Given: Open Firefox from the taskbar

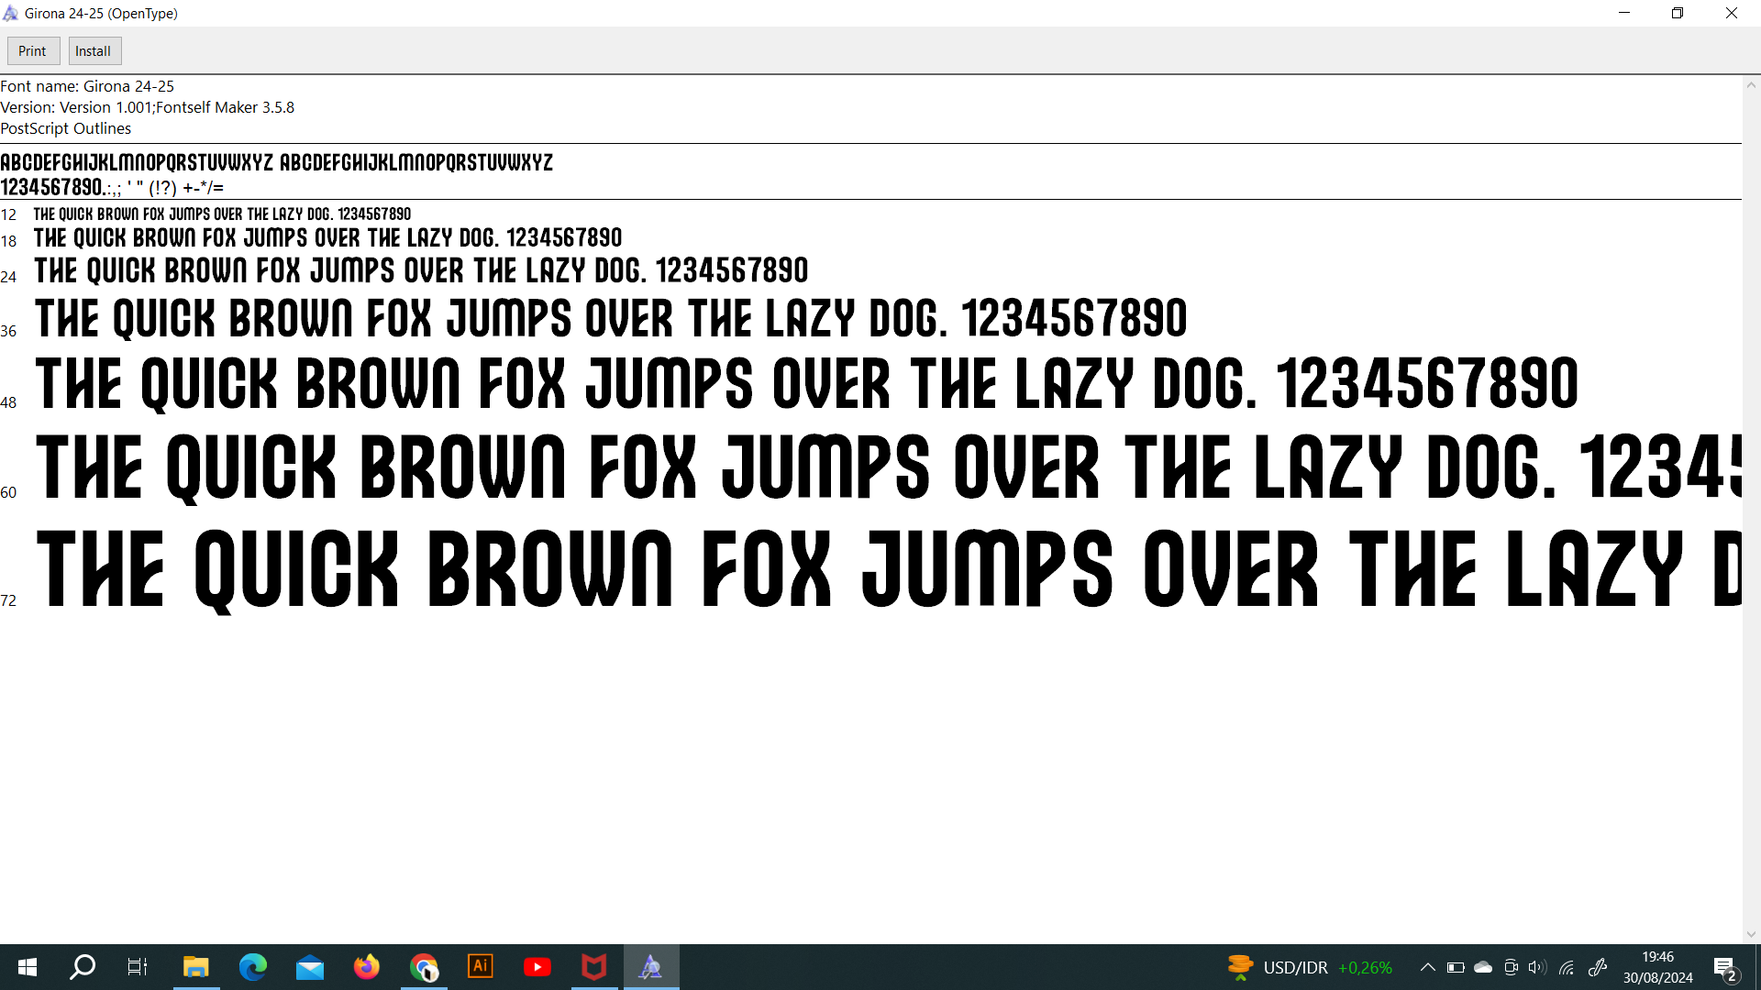Looking at the screenshot, I should (366, 966).
